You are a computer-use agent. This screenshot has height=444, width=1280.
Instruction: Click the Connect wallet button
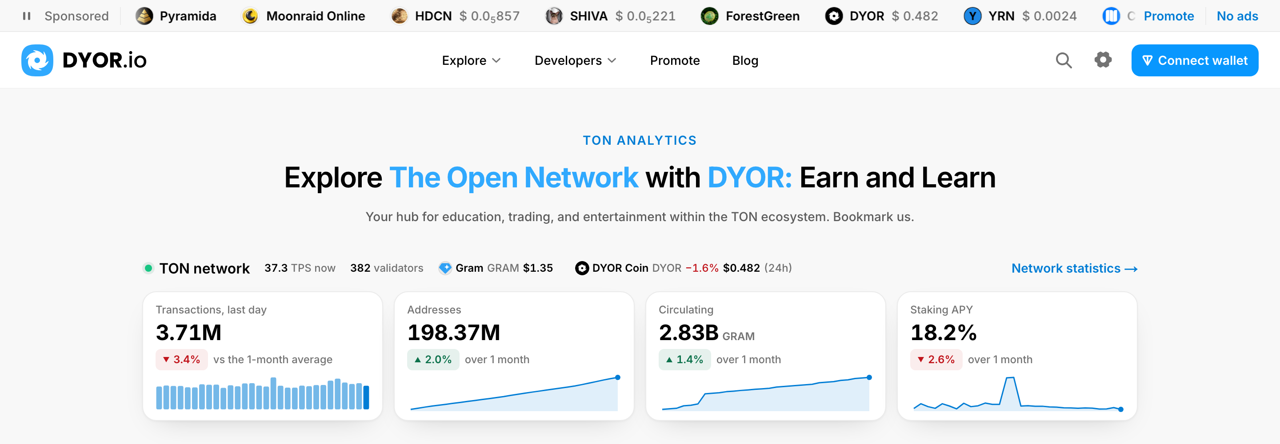pyautogui.click(x=1195, y=60)
